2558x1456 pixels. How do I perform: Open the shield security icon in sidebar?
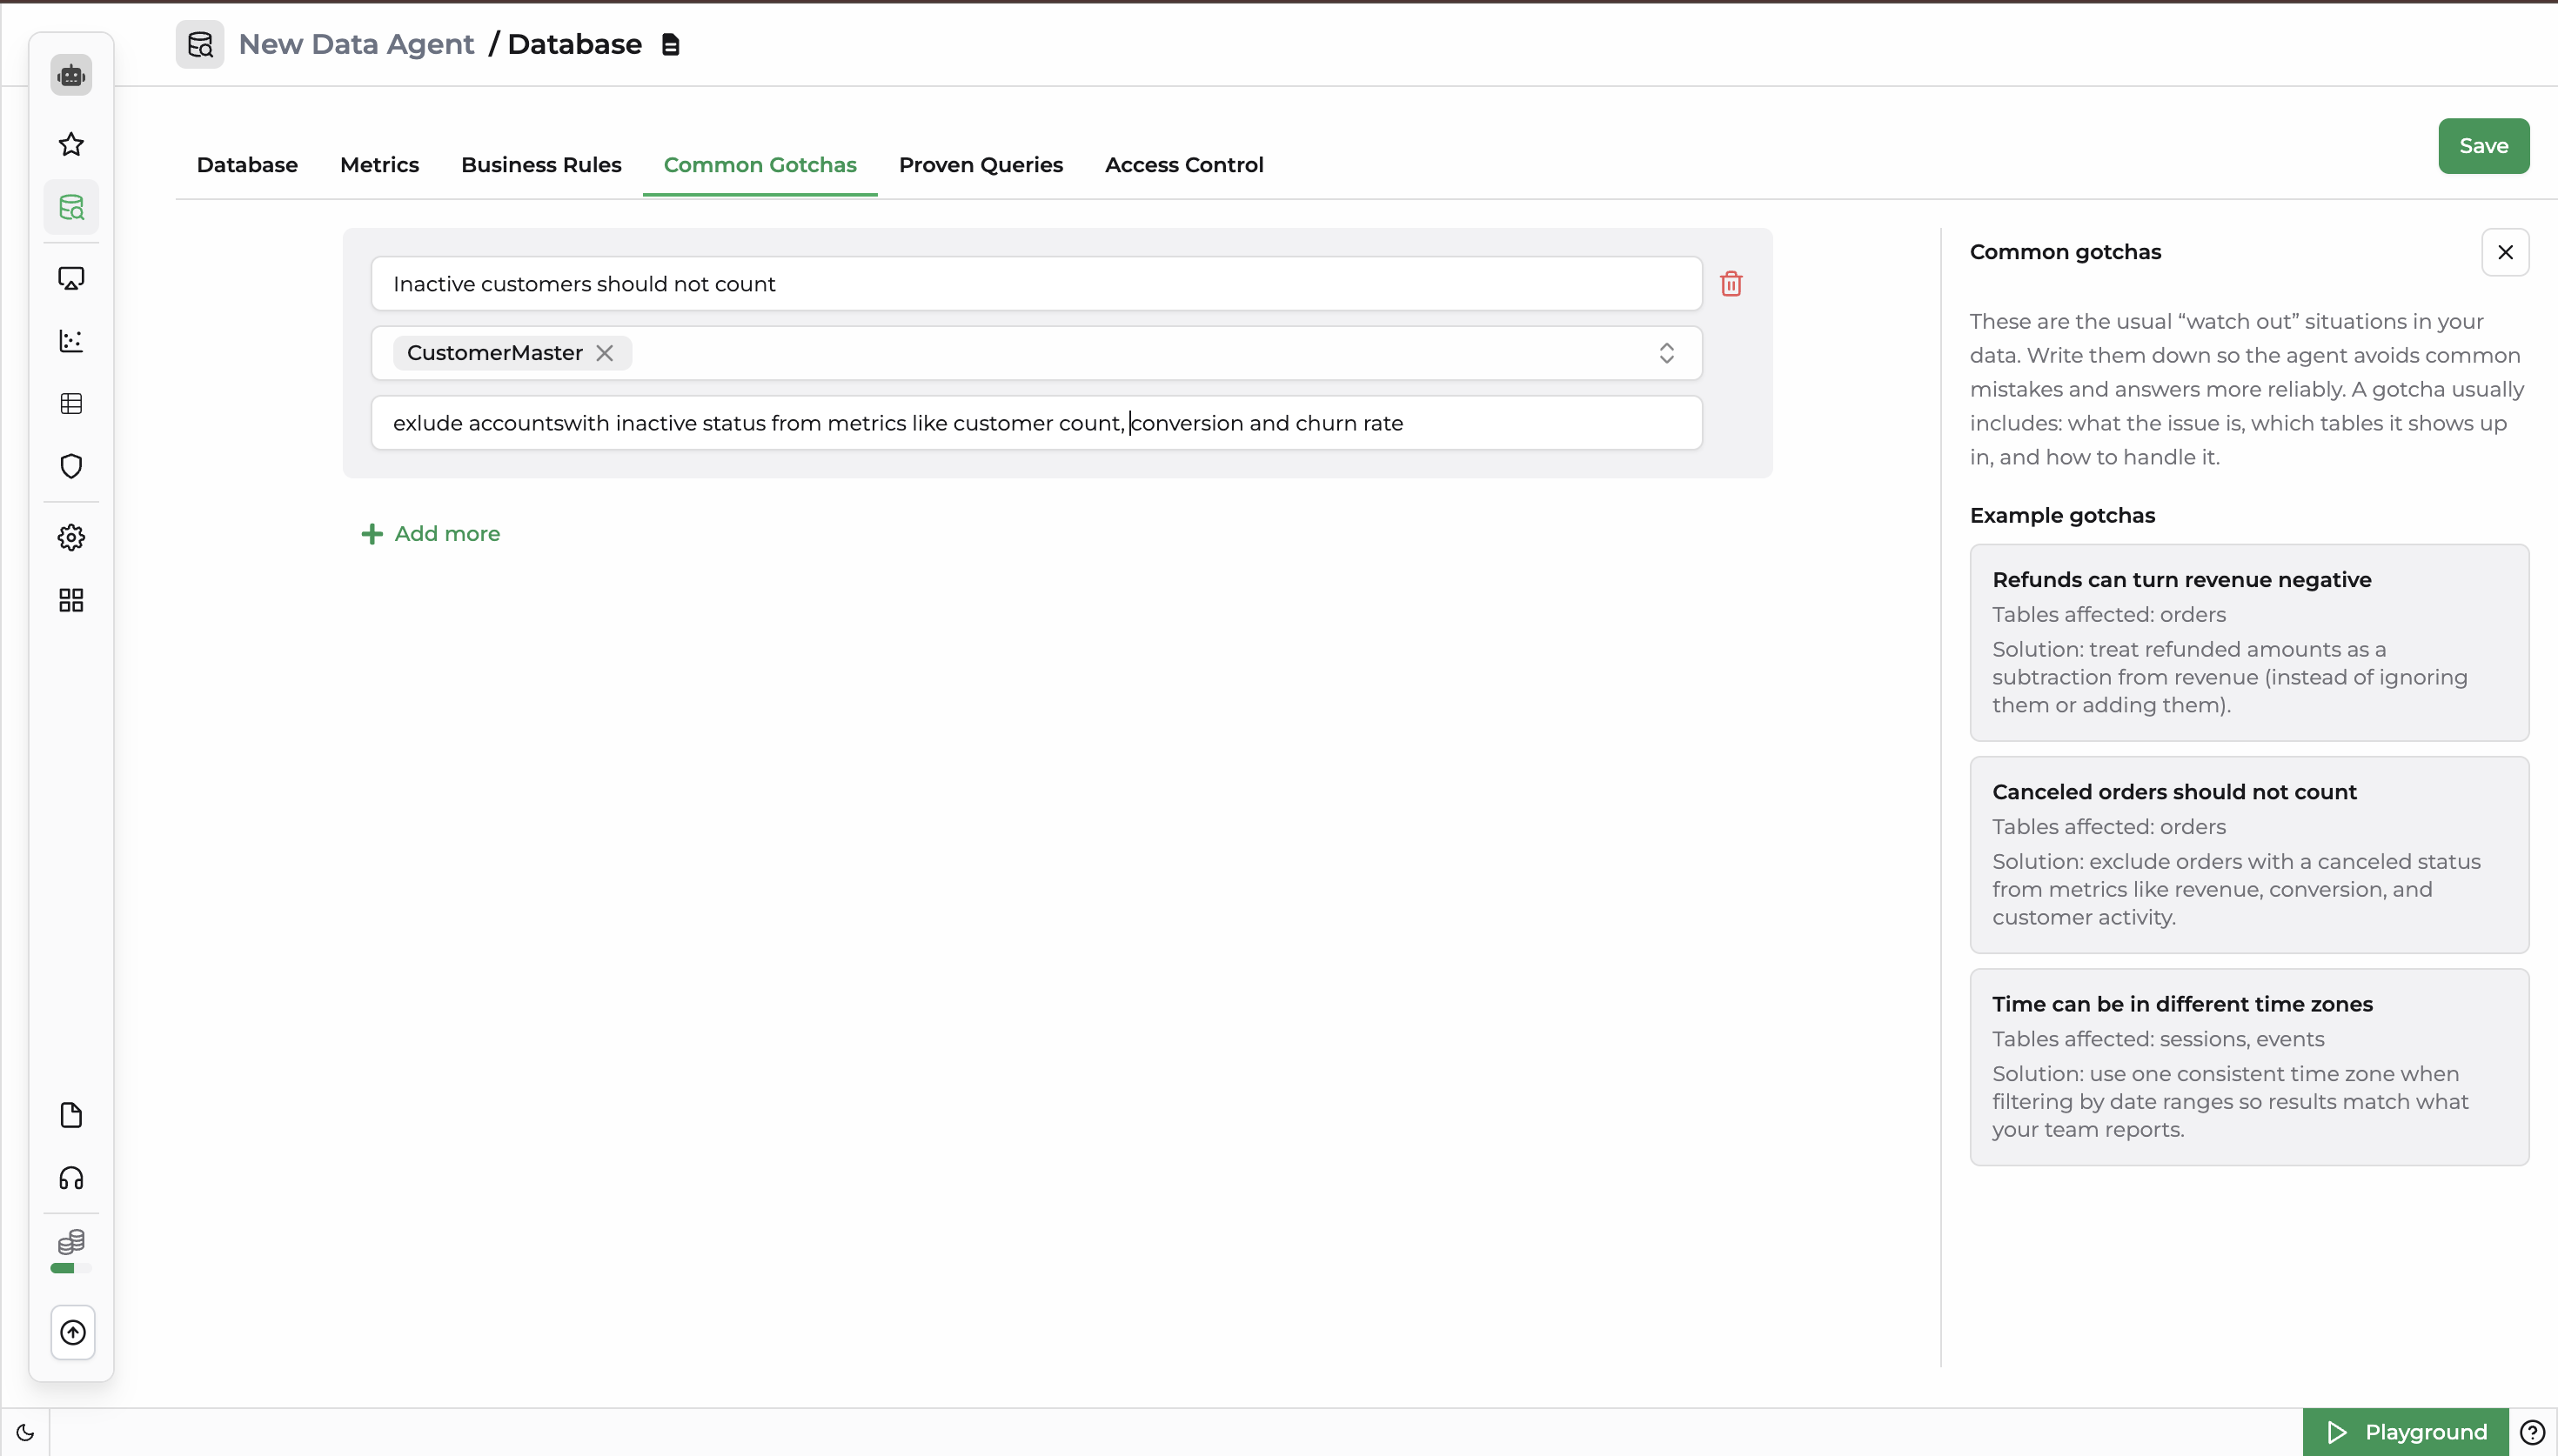coord(71,466)
